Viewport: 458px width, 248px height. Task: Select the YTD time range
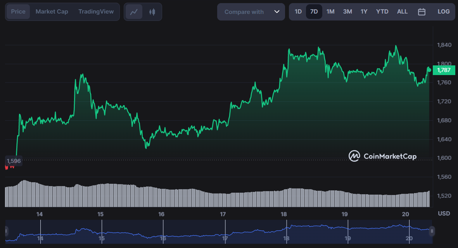[x=382, y=12]
